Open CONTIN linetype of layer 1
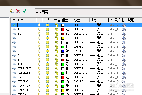Screen dimensions: 142x95 [x=80, y=29]
